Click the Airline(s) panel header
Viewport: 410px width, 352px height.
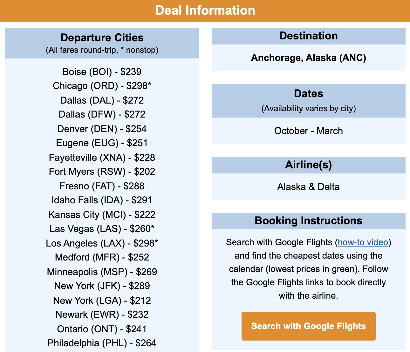(x=309, y=165)
